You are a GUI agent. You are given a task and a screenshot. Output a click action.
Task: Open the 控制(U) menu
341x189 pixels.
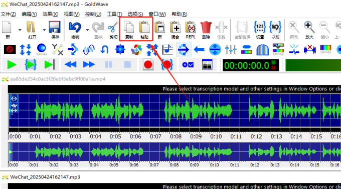pos(93,15)
